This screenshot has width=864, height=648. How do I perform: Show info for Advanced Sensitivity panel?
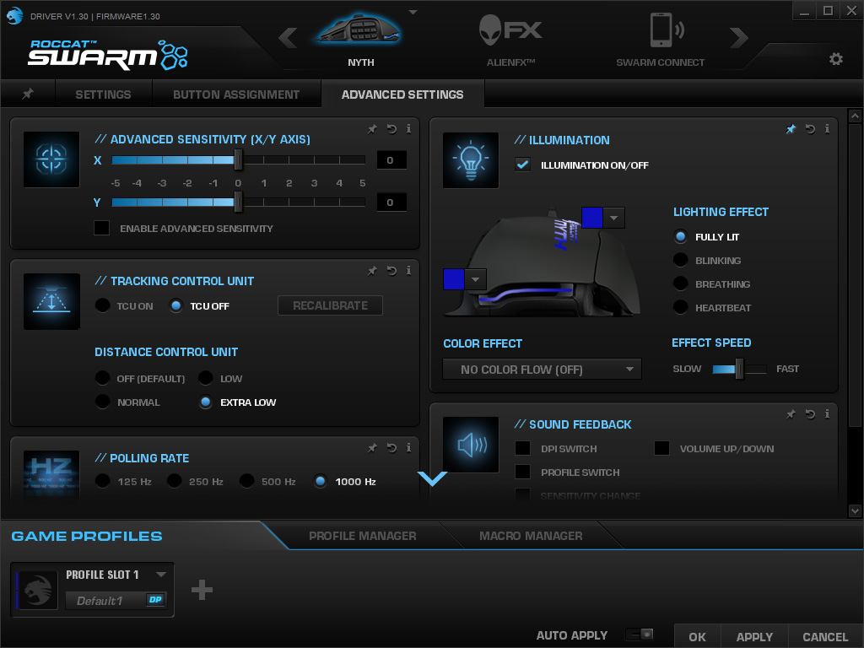tap(408, 129)
